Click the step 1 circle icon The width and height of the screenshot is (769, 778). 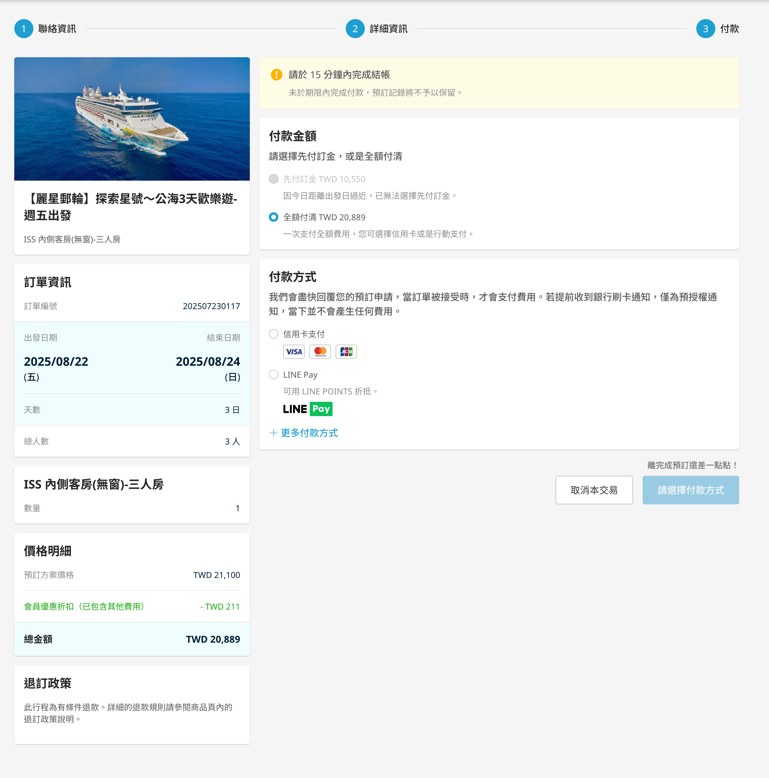tap(24, 29)
